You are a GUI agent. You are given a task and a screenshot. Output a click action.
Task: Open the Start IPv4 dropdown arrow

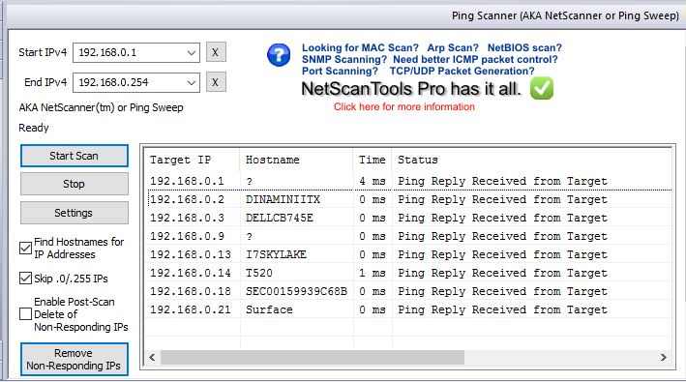point(192,53)
